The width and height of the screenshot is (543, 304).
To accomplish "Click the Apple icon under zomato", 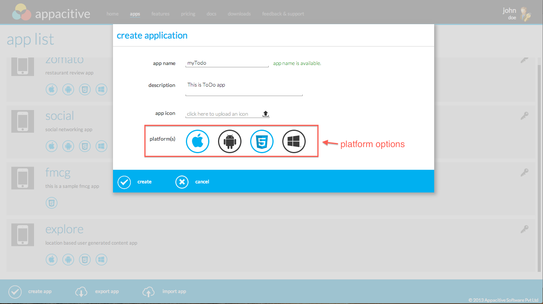I will click(x=51, y=90).
